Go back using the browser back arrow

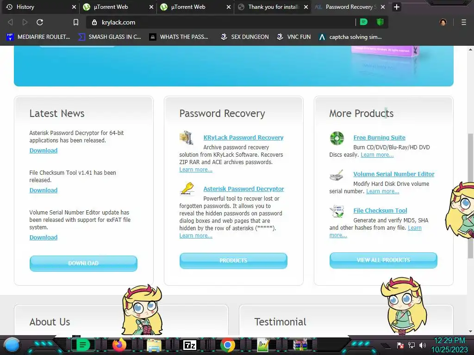pyautogui.click(x=10, y=22)
